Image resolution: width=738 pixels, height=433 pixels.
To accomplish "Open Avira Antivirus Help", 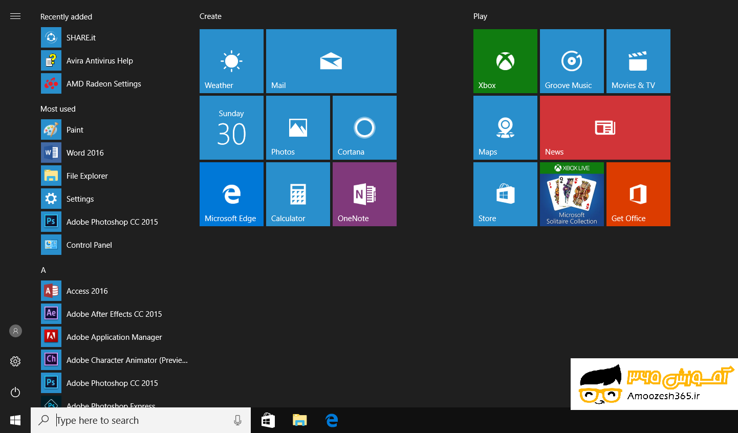I will (115, 60).
